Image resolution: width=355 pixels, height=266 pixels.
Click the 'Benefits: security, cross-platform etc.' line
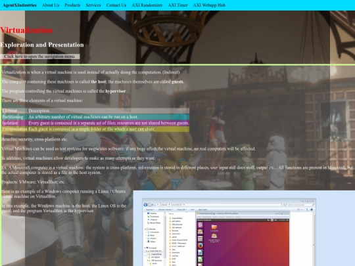(x=35, y=139)
